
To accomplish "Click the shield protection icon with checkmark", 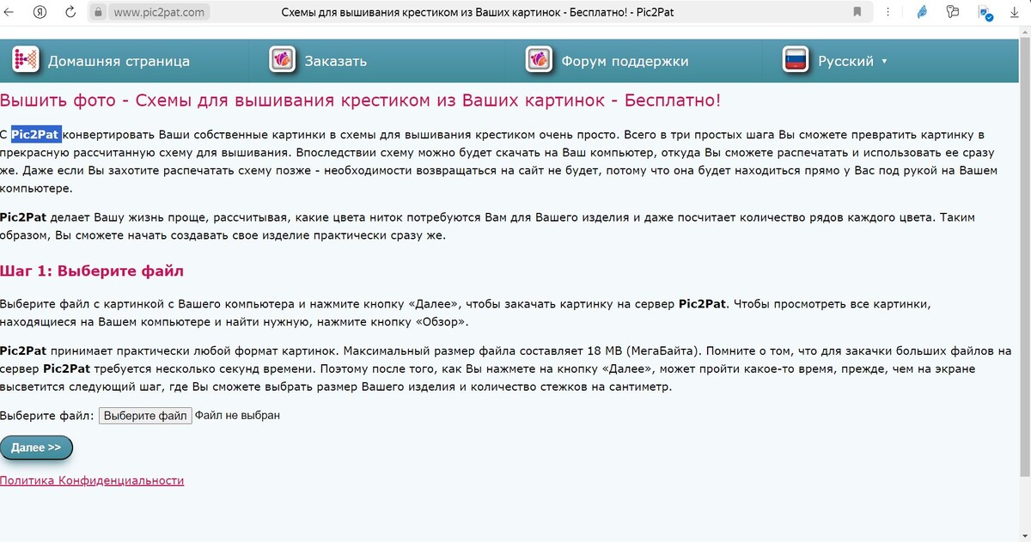I will click(x=985, y=13).
